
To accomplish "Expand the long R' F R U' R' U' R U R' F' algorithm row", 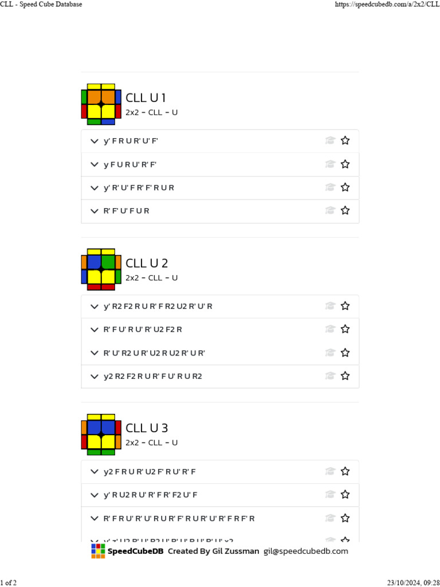I will (95, 518).
